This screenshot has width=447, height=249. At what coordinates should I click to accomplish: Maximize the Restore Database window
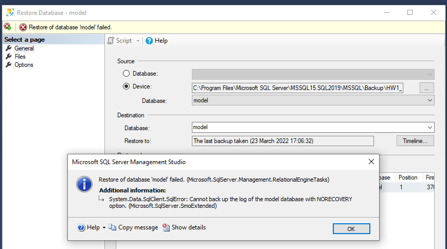pyautogui.click(x=410, y=12)
